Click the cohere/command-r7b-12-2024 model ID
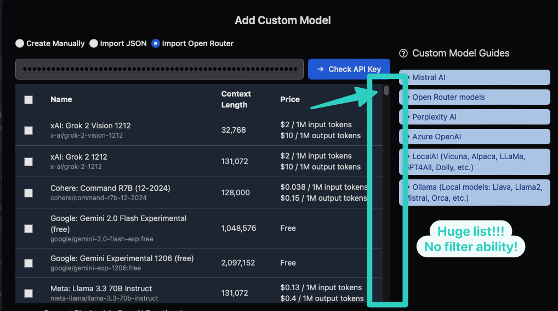Screen dimensions: 558x311 [99, 197]
